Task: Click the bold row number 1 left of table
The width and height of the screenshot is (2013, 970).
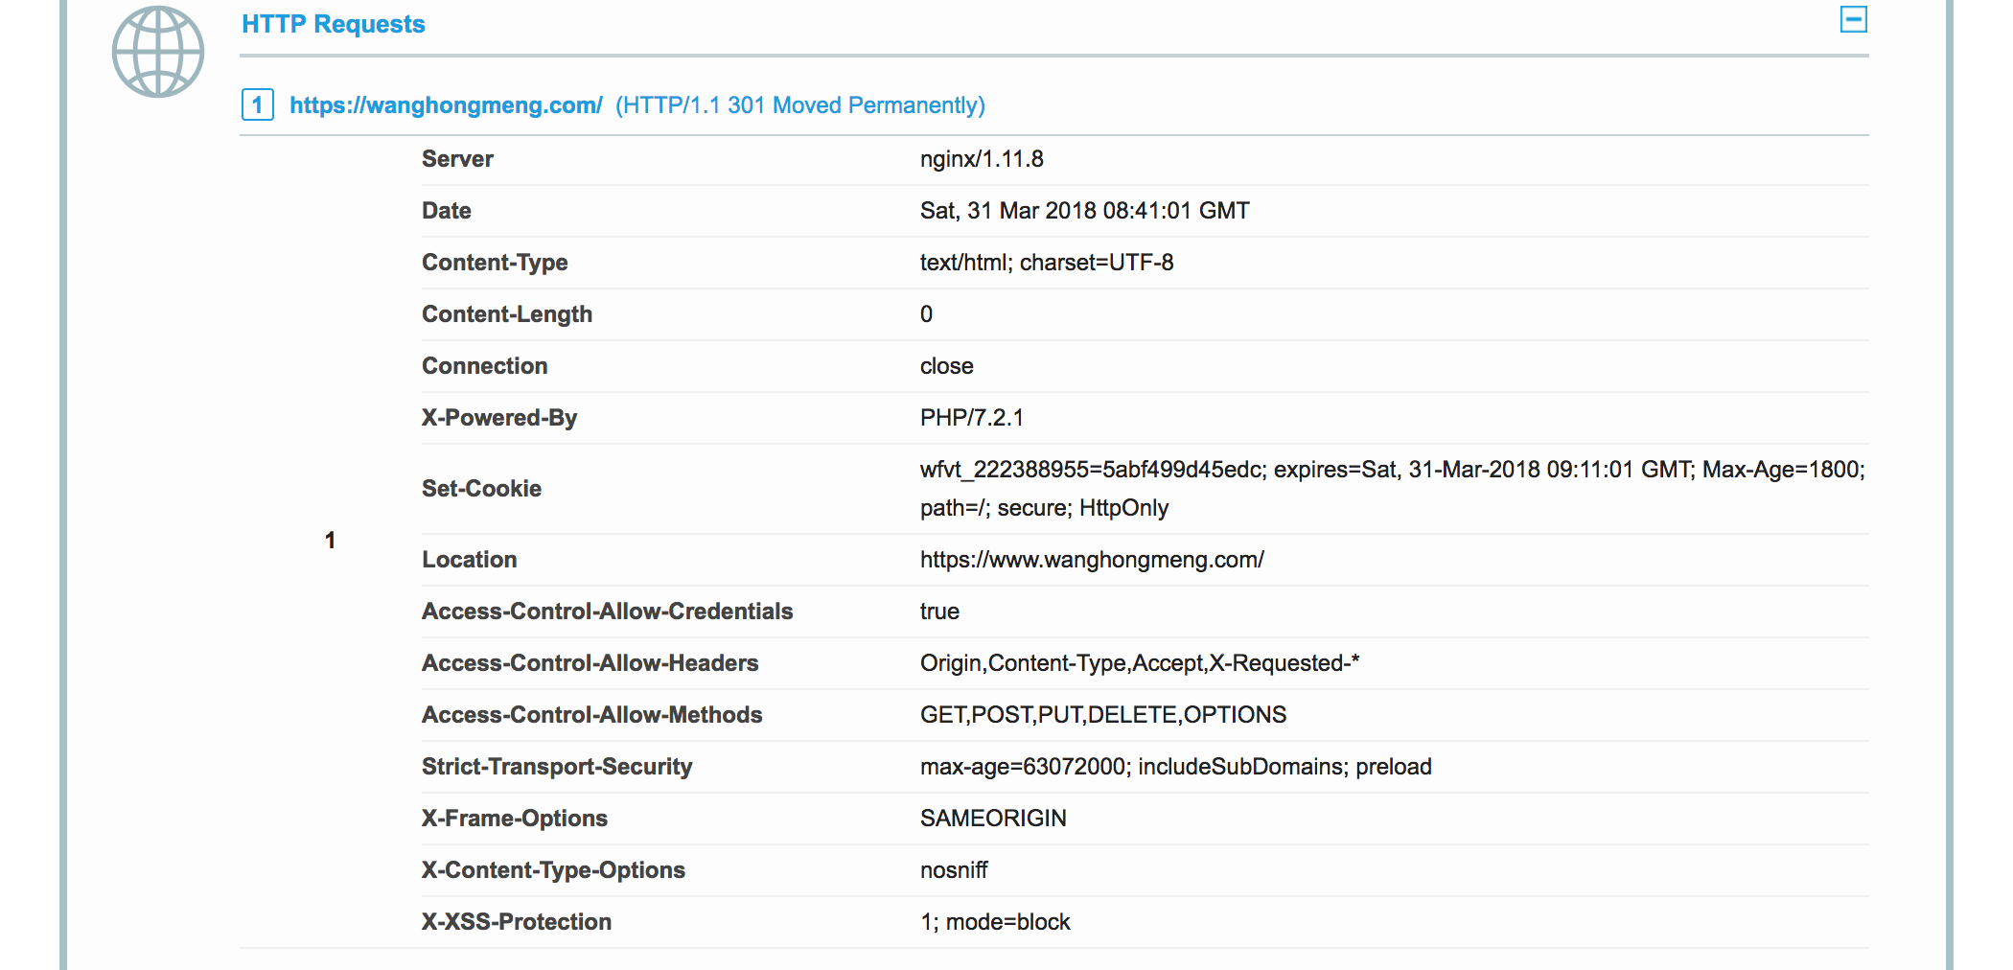Action: [330, 541]
